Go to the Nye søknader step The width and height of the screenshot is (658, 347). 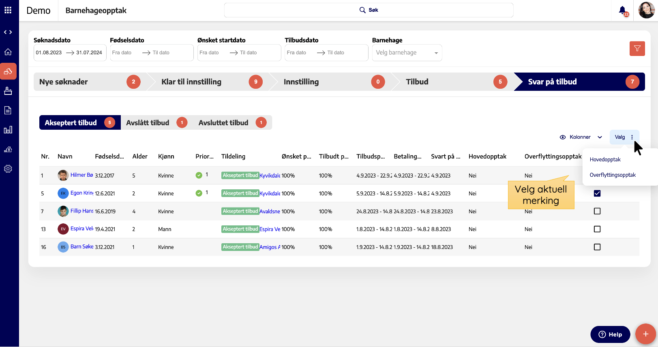coord(90,82)
